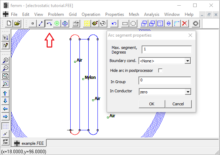Image resolution: width=220 pixels, height=155 pixels.
Task: Click the red X delete icon
Action: [x=185, y=23]
